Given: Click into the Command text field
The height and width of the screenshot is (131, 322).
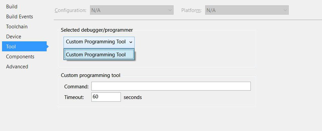Looking at the screenshot, I should 171,86.
